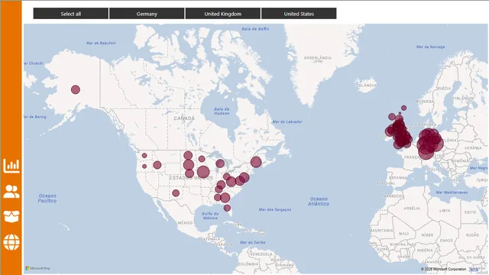
Task: Select the Alaska data bubble
Action: [76, 90]
